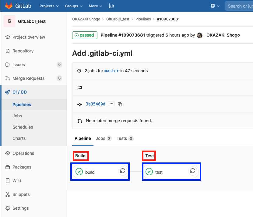
Task: Retry the test job icon
Action: click(x=193, y=171)
